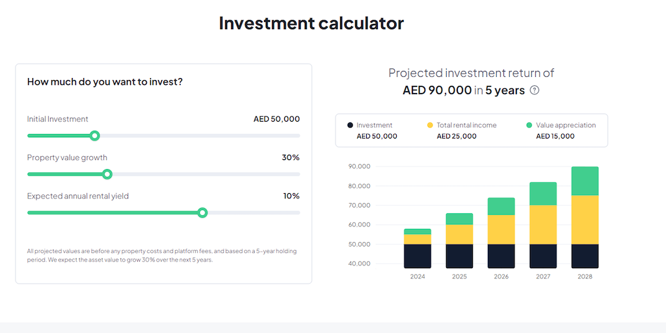The image size is (666, 333).
Task: Click the 2026 dark investment bar segment
Action: pos(501,256)
